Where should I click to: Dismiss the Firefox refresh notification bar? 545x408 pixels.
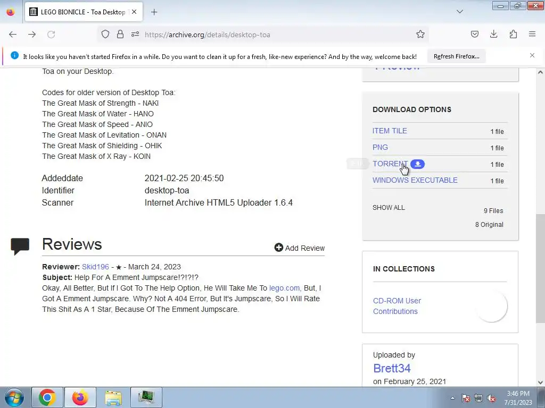tap(532, 55)
